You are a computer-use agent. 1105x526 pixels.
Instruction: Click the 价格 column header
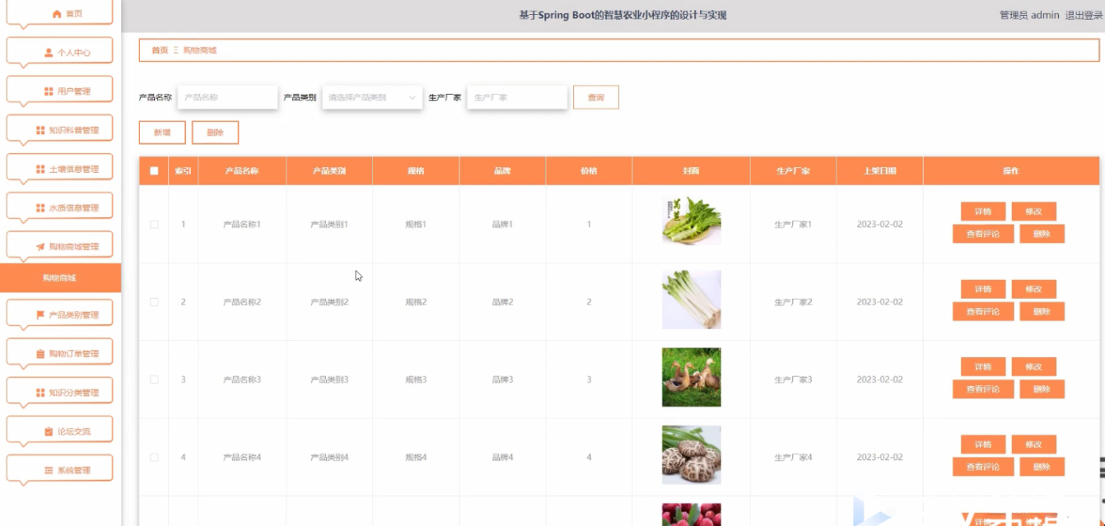589,171
